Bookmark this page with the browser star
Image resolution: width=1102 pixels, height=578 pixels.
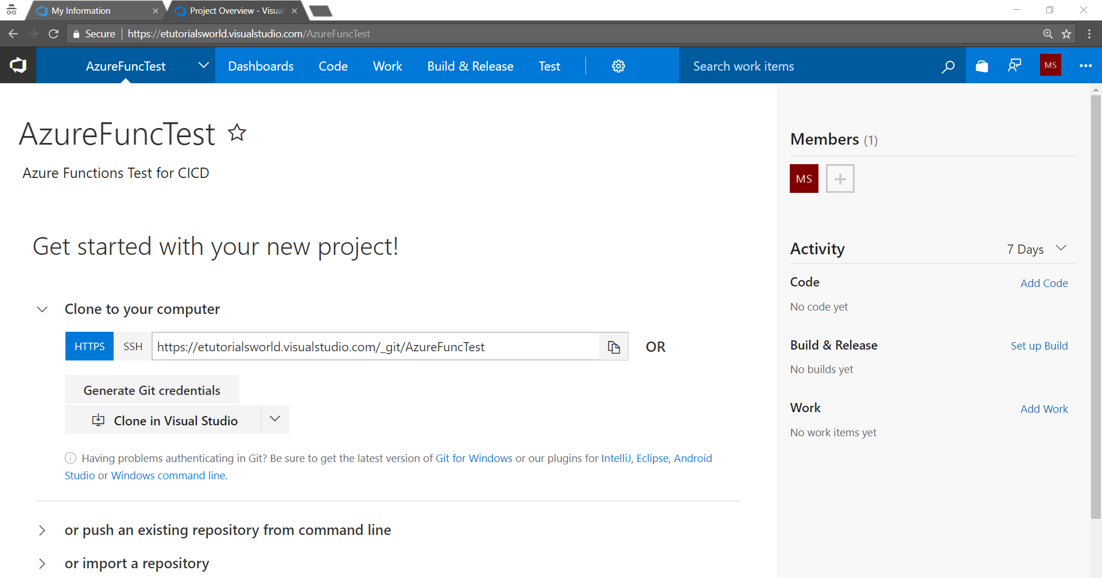(x=1066, y=34)
